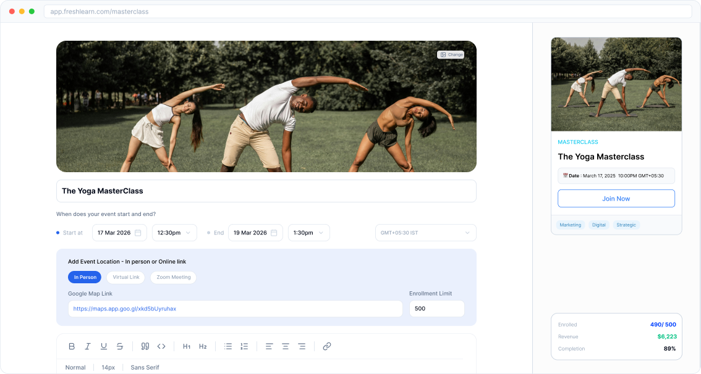Choose the Zoom Meeting location option
Viewport: 701px width, 374px height.
pos(173,278)
